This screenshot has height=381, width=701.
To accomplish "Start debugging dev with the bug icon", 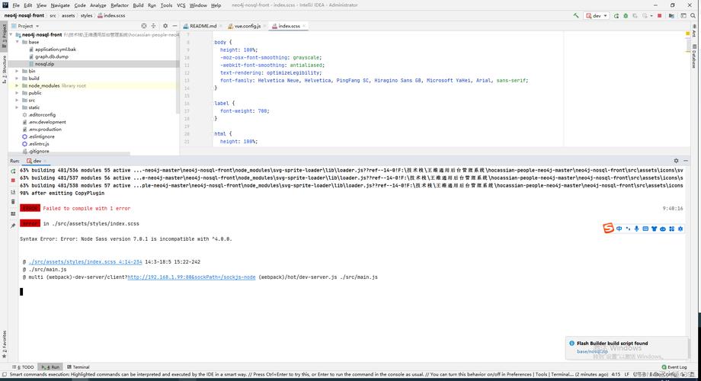I will tap(626, 16).
